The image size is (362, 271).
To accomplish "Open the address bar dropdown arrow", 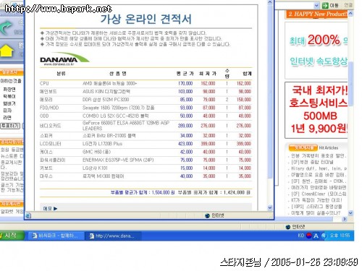I will click(x=316, y=5).
